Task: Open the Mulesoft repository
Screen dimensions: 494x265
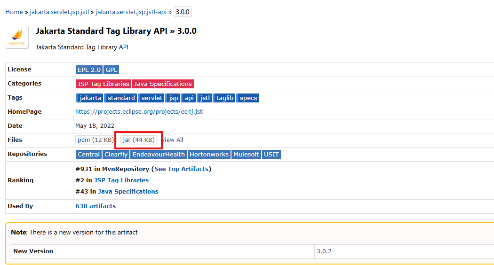Action: click(246, 155)
